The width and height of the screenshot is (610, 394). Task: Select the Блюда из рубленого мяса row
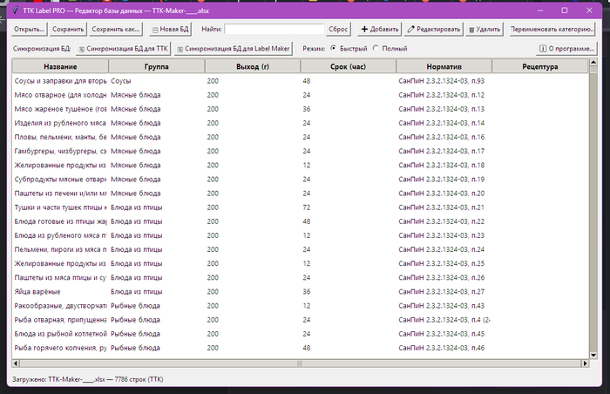(x=300, y=235)
